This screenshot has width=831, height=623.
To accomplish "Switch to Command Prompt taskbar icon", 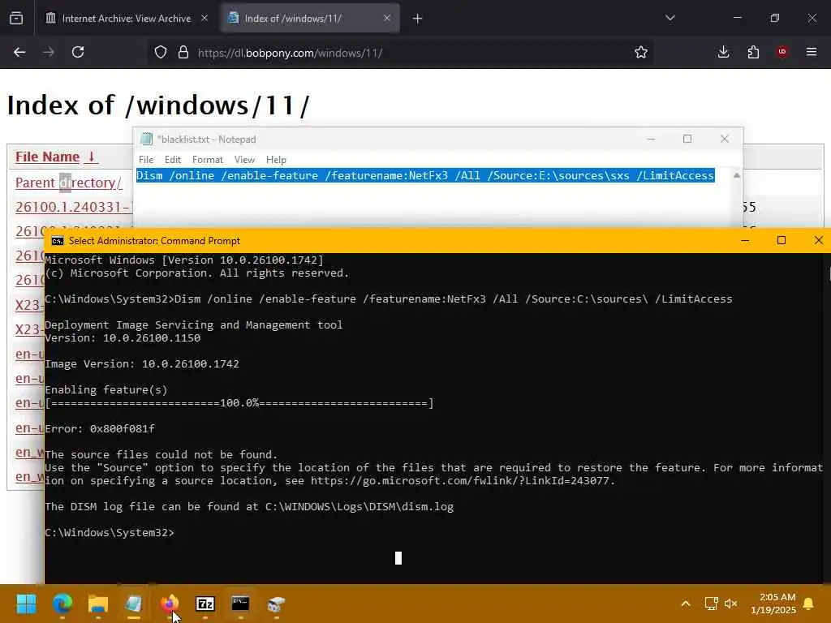I will pos(240,604).
